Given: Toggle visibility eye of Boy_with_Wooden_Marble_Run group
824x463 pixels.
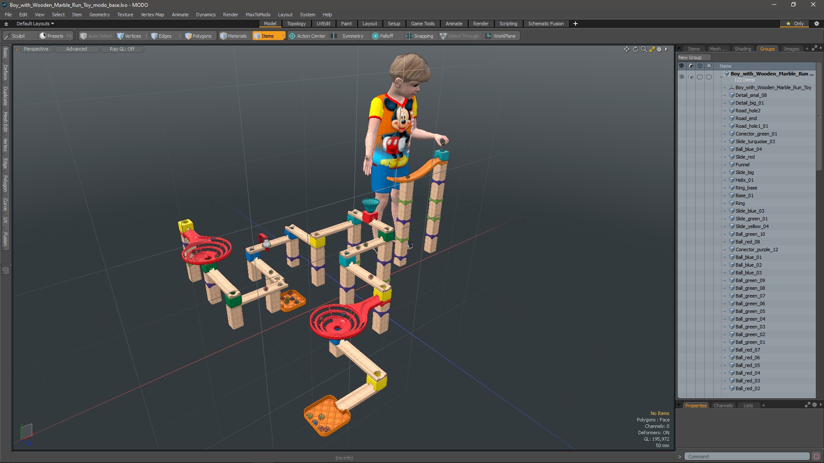Looking at the screenshot, I should tap(682, 77).
